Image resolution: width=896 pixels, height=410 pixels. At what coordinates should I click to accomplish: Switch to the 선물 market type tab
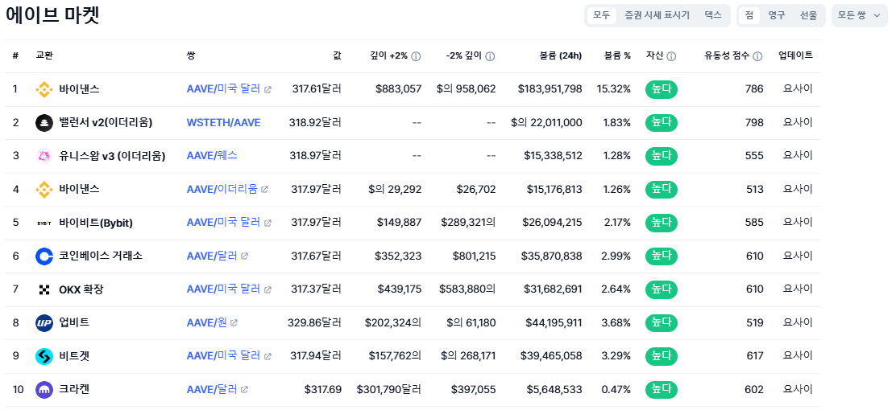pyautogui.click(x=808, y=15)
